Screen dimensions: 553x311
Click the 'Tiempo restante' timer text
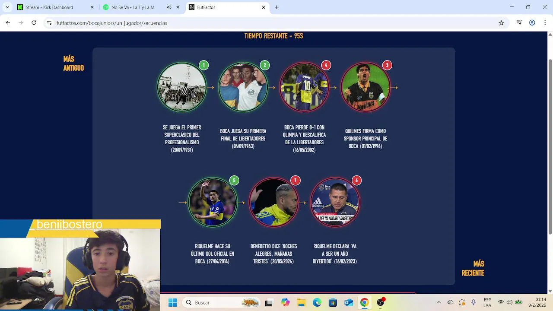(x=273, y=36)
